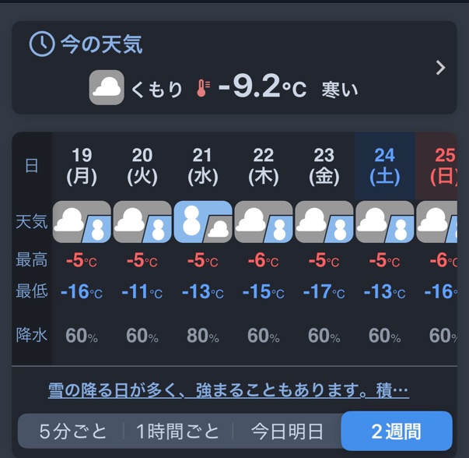Click the thermometer icon beside -9.2°C
This screenshot has height=458, width=469.
(x=203, y=89)
